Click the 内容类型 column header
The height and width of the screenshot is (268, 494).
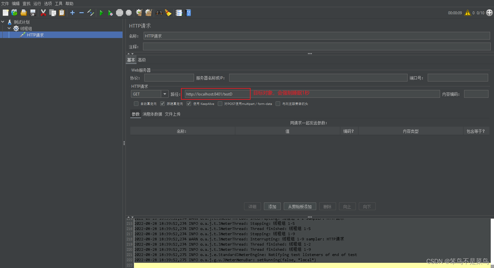click(410, 131)
